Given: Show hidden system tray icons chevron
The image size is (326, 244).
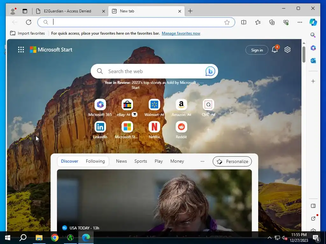Looking at the screenshot, I should pos(269,238).
